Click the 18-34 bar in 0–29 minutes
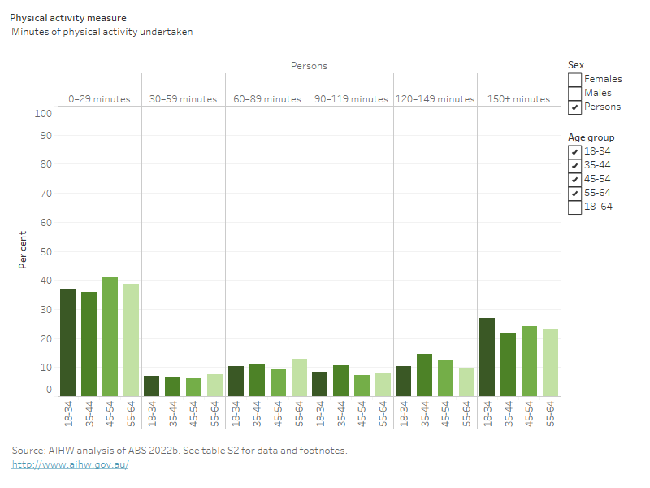Screen dimensions: 650x488 pyautogui.click(x=68, y=342)
